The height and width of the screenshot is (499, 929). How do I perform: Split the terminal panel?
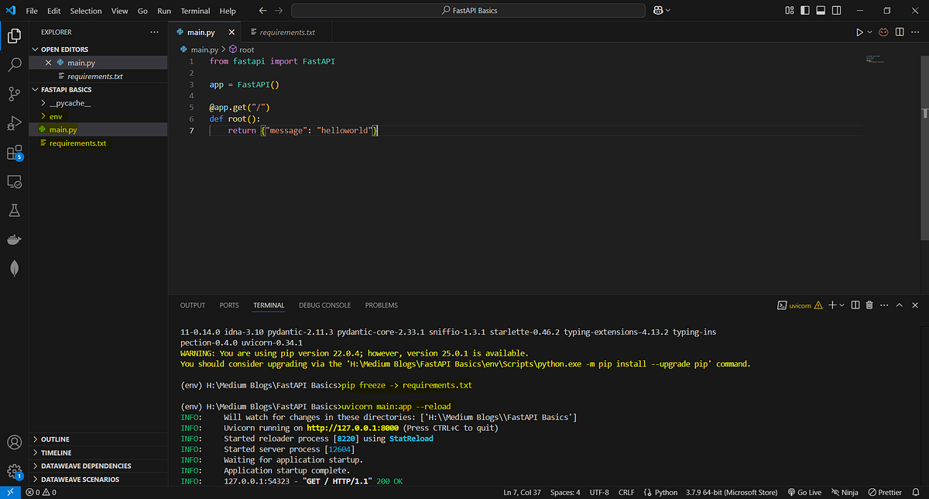click(x=855, y=305)
